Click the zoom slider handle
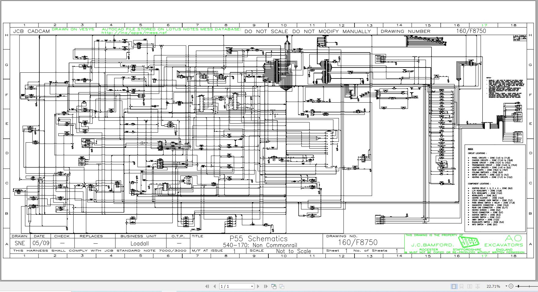 (518, 286)
